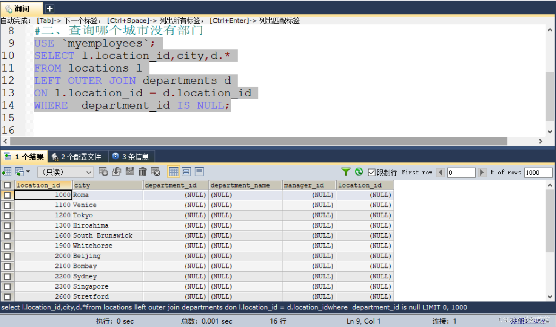Open the 3 条信息 tab
The height and width of the screenshot is (327, 556).
[131, 156]
